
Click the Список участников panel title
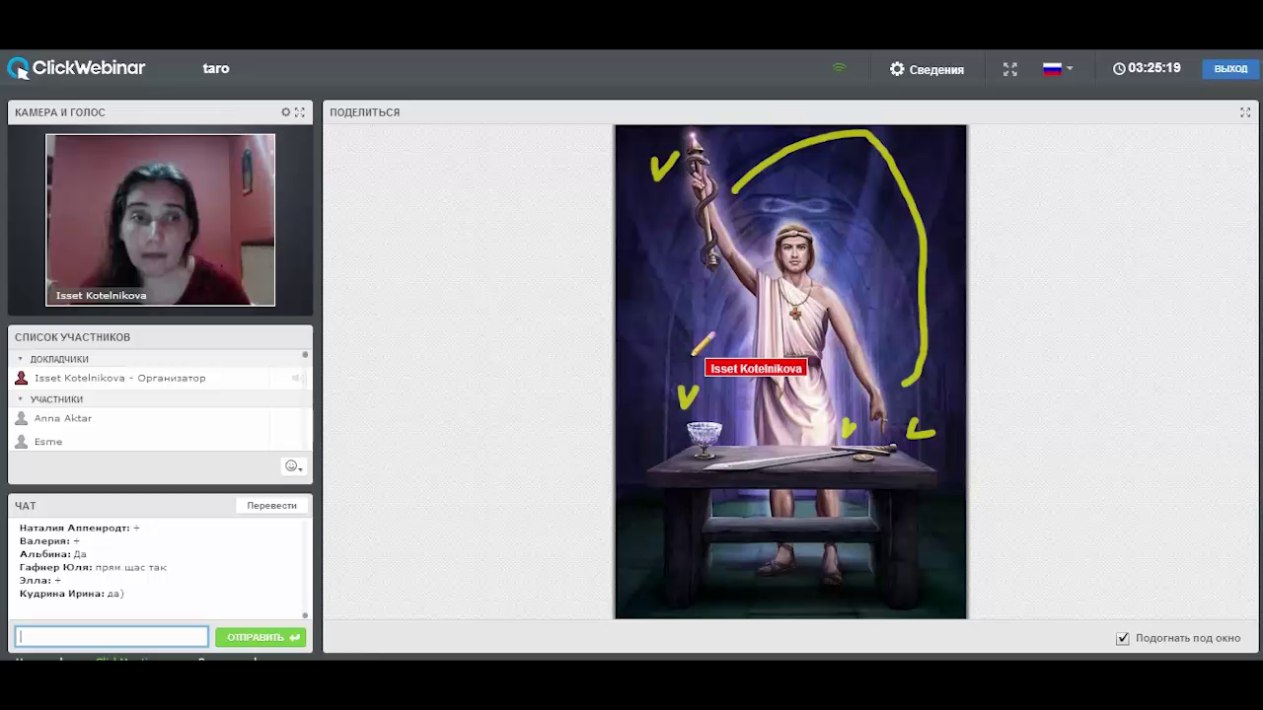tap(72, 337)
